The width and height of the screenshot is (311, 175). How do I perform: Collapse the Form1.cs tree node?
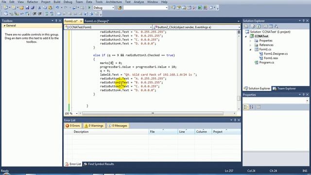[x=251, y=50]
